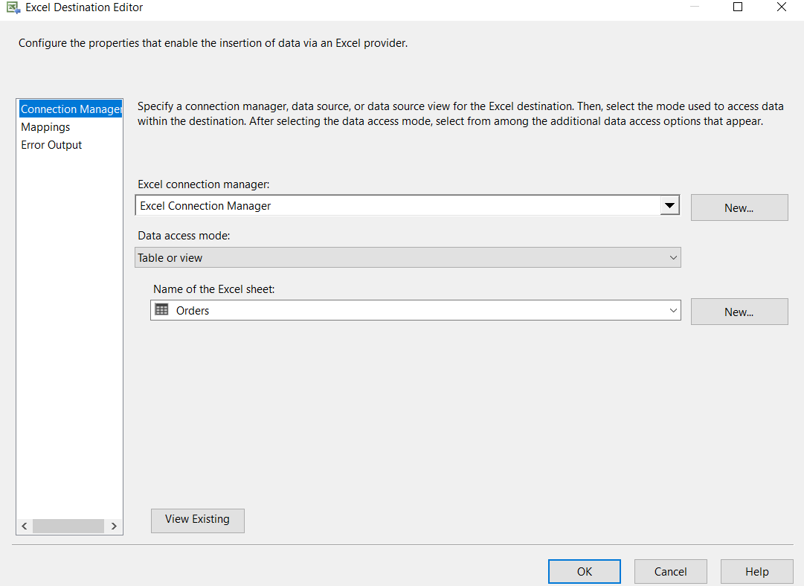This screenshot has height=586, width=804.
Task: Click the table icon beside Orders
Action: point(161,310)
